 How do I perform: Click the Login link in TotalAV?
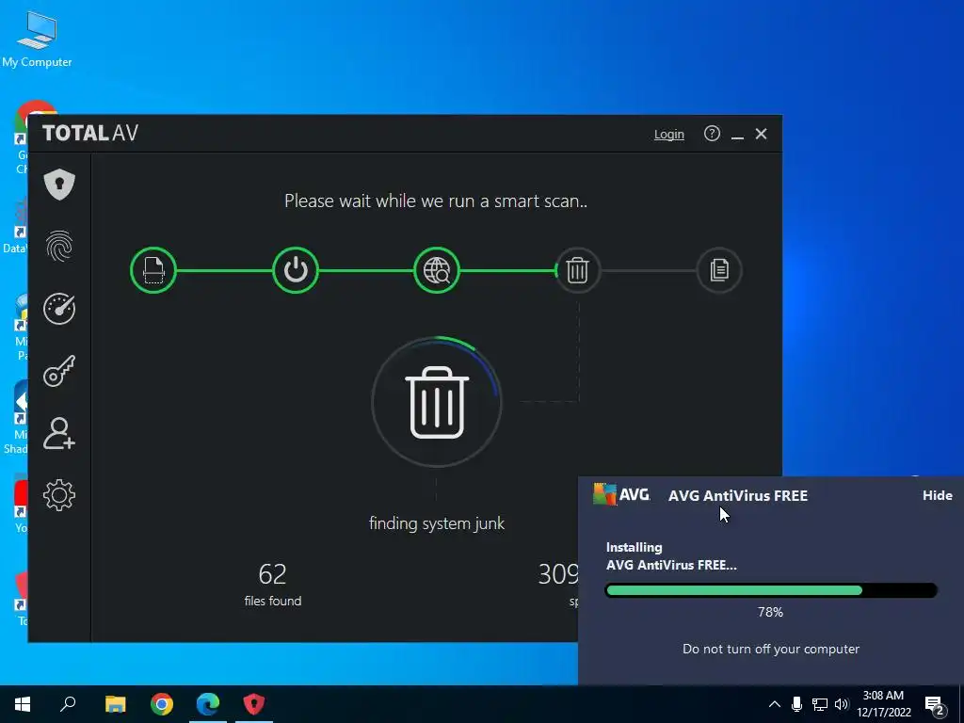pyautogui.click(x=669, y=134)
